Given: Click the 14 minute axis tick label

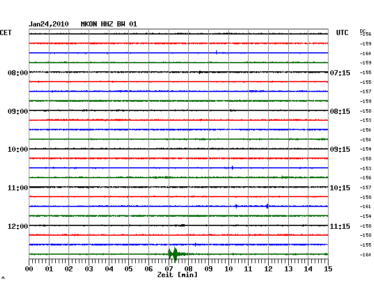Looking at the screenshot, I should [308, 268].
